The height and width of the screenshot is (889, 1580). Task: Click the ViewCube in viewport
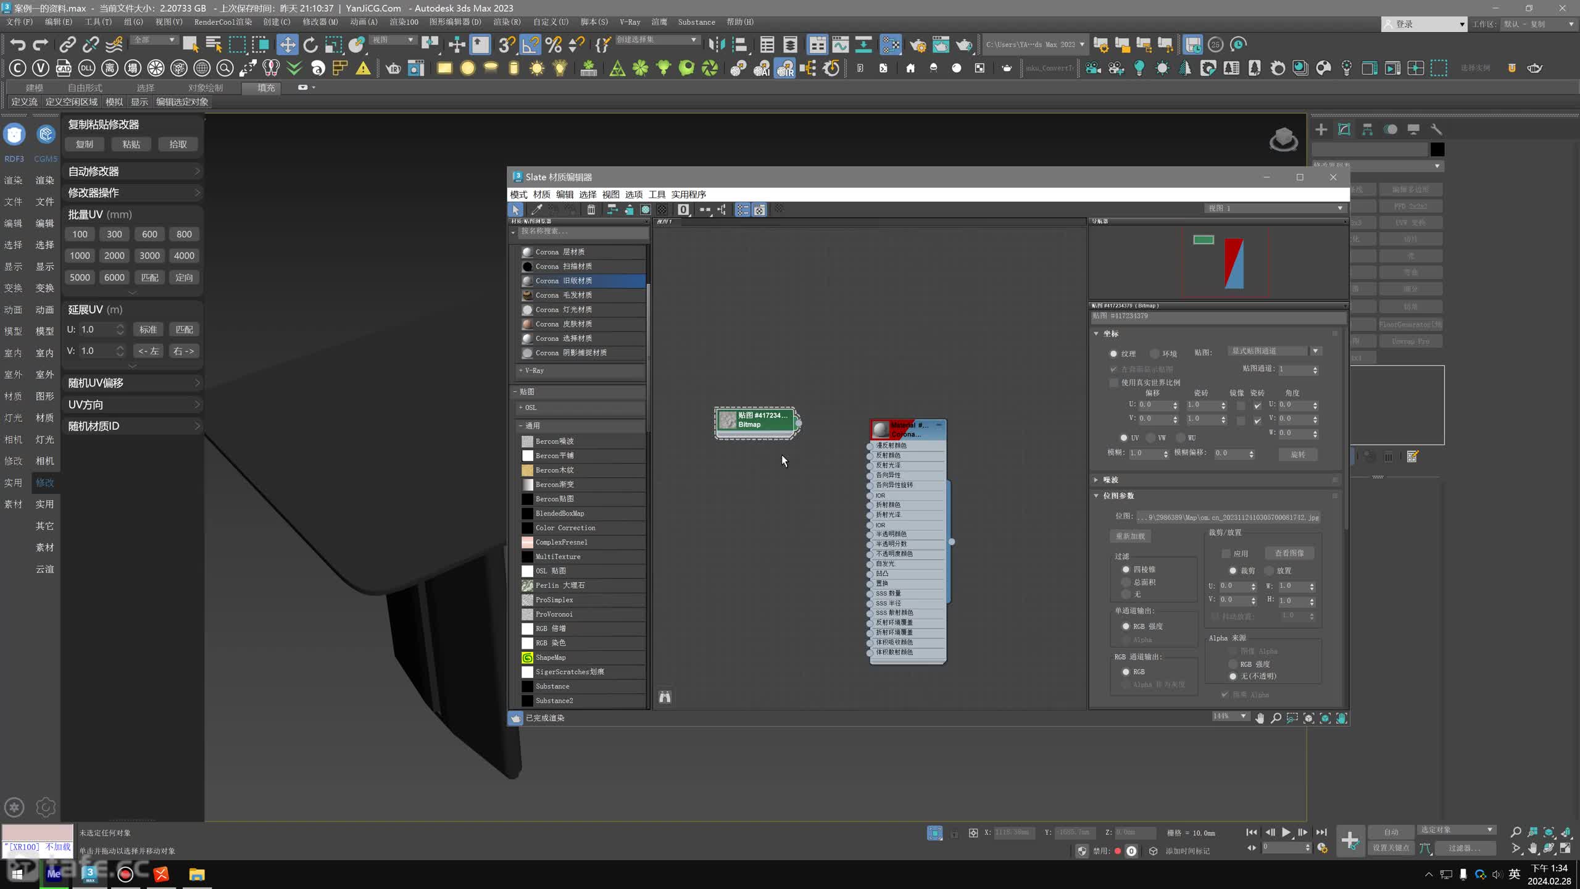coord(1283,140)
